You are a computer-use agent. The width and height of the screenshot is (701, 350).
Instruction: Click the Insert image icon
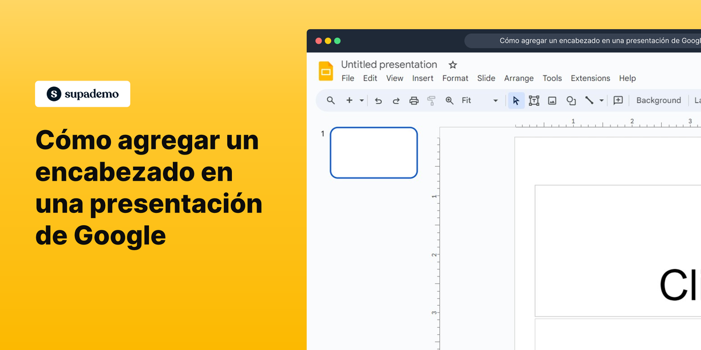click(552, 100)
